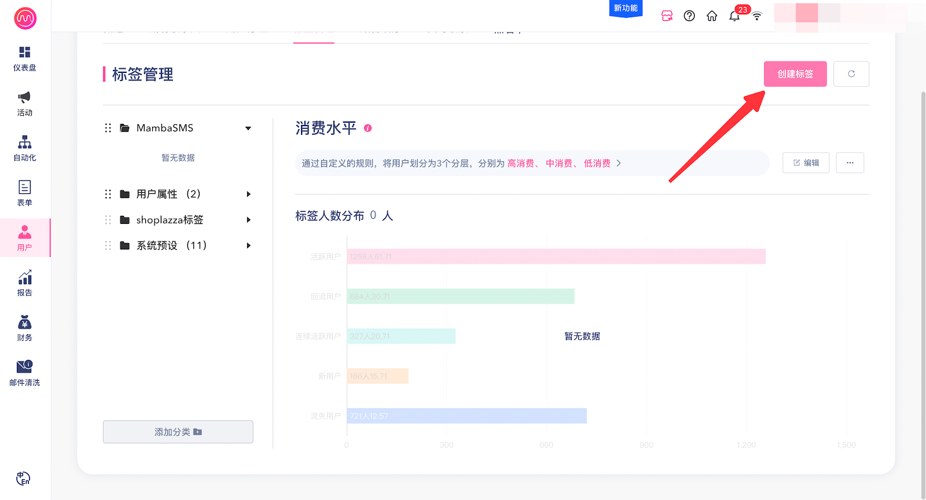Expand the shoplazza标签 folder
This screenshot has width=926, height=500.
tap(248, 220)
